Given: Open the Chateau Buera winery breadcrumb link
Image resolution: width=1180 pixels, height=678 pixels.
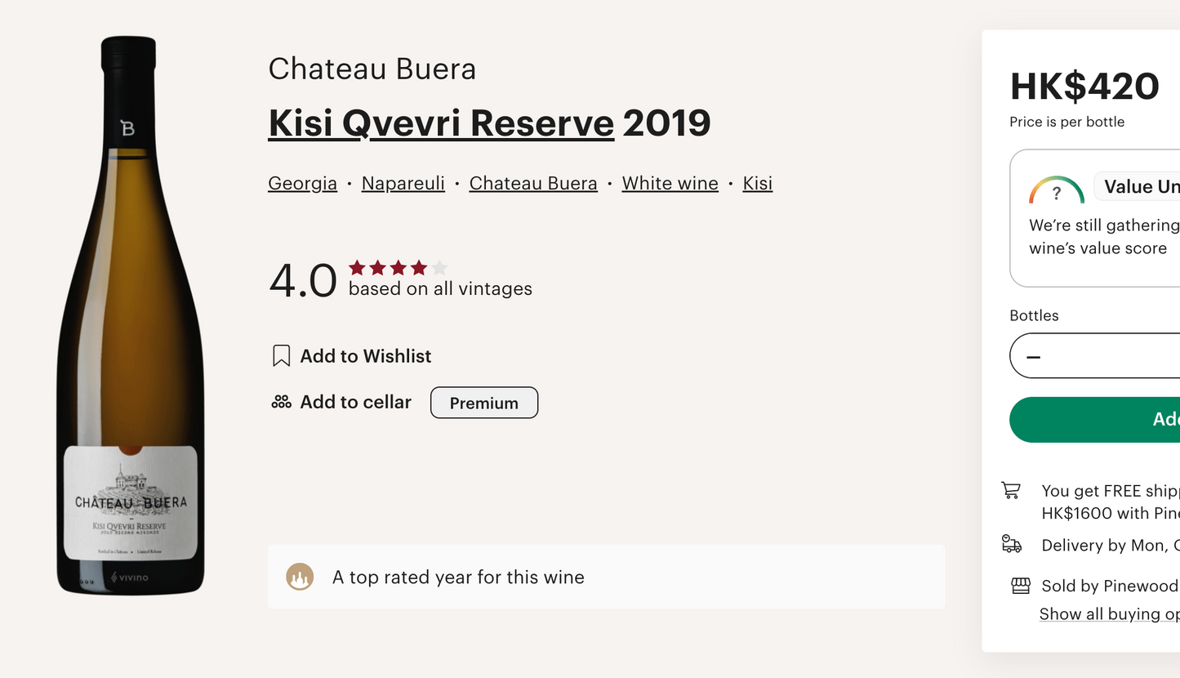Looking at the screenshot, I should pos(533,184).
